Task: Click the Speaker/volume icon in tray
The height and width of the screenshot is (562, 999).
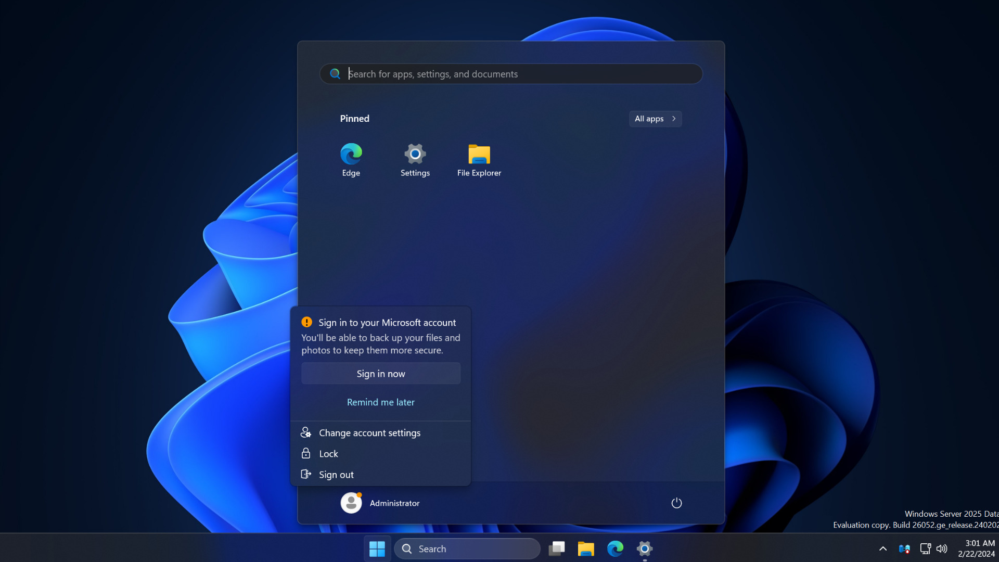Action: pos(941,548)
